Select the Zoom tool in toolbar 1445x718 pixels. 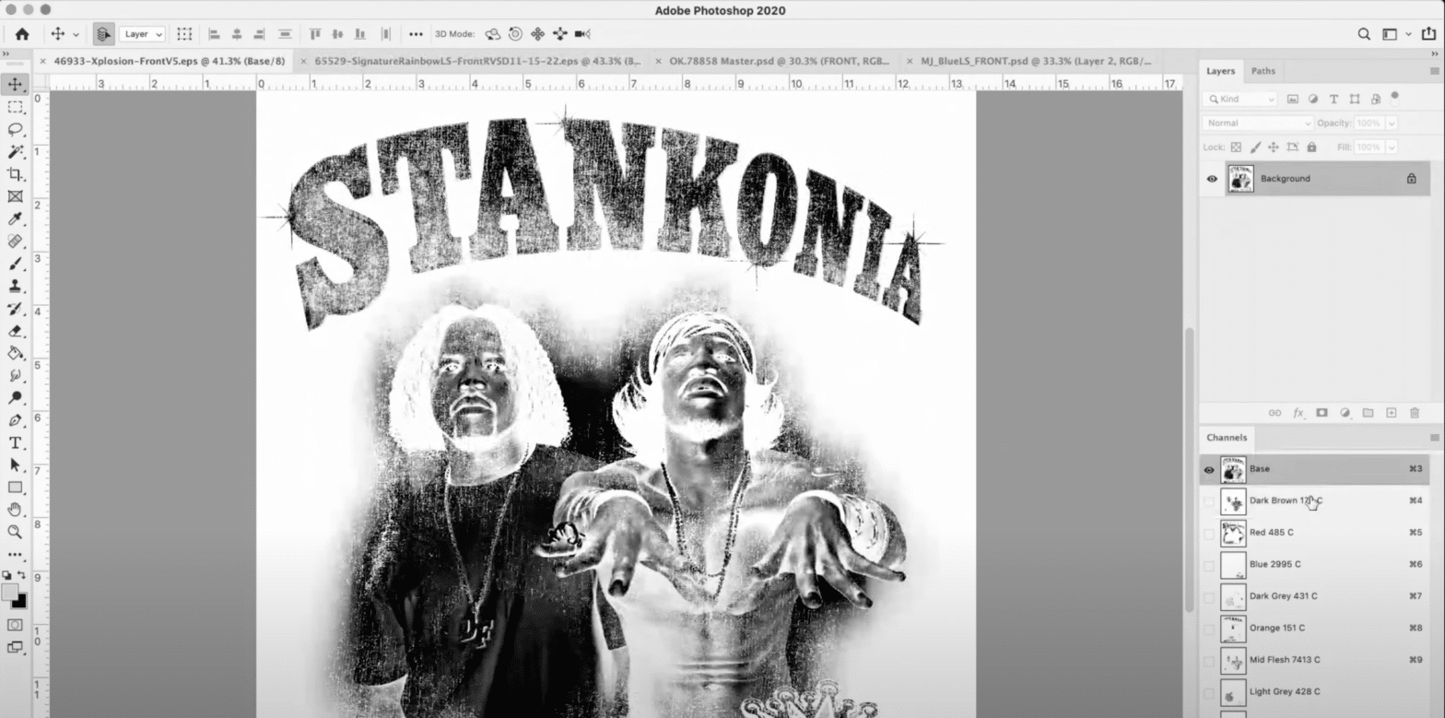15,532
